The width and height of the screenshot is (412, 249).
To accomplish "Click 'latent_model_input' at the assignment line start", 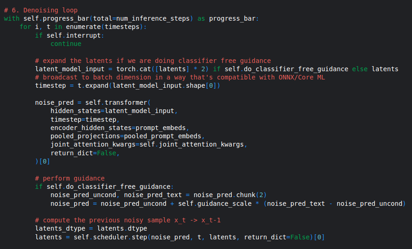I will 70,69.
